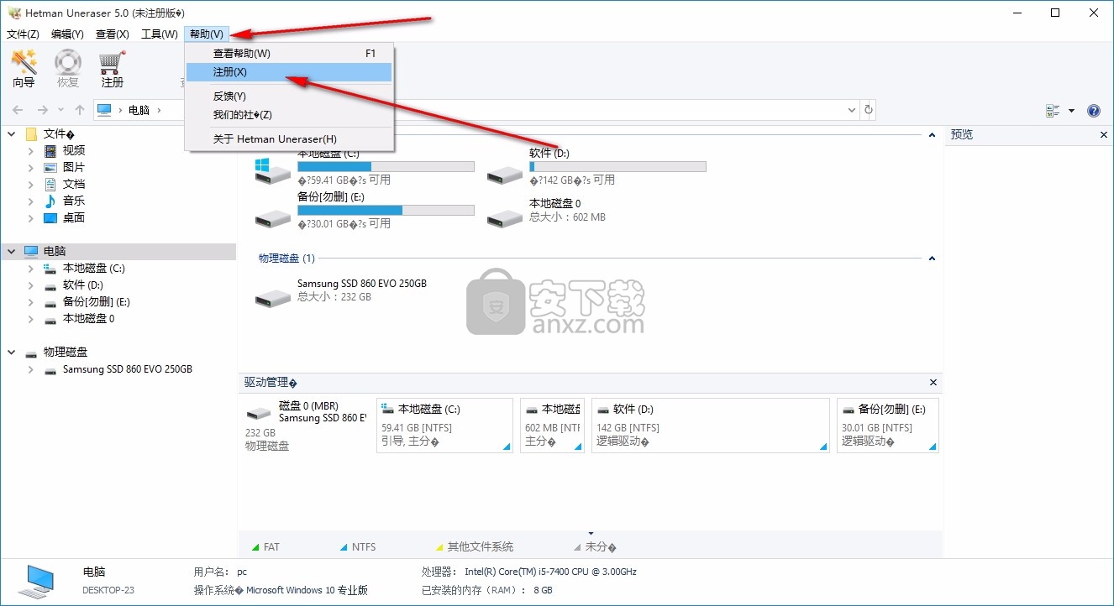
Task: Click the computer icon in status bar
Action: [36, 581]
